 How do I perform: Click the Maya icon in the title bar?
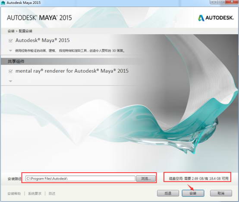point(3,3)
